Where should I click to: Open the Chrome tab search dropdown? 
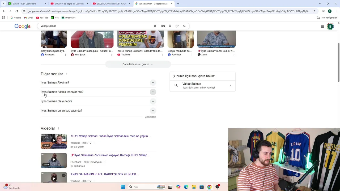(x=3, y=4)
